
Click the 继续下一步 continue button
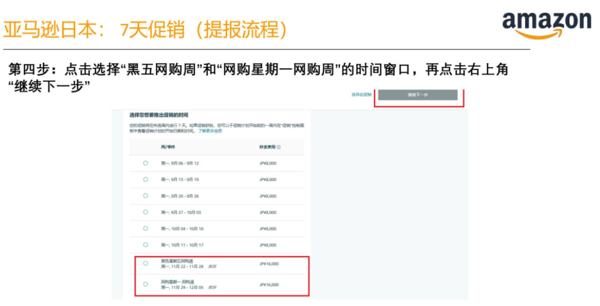coord(417,95)
